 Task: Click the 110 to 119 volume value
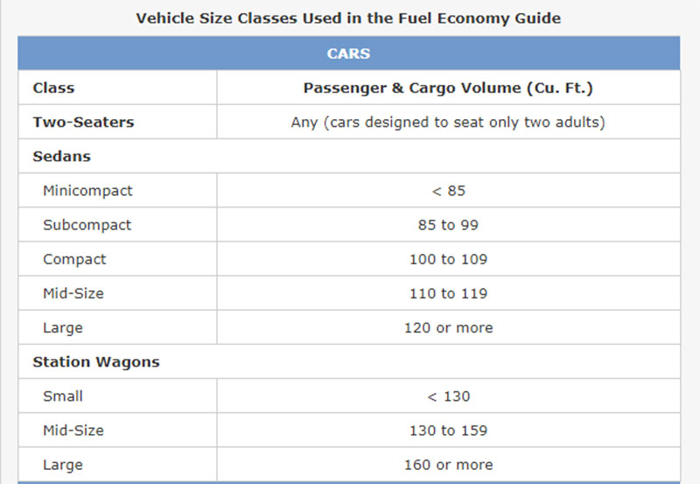point(448,293)
